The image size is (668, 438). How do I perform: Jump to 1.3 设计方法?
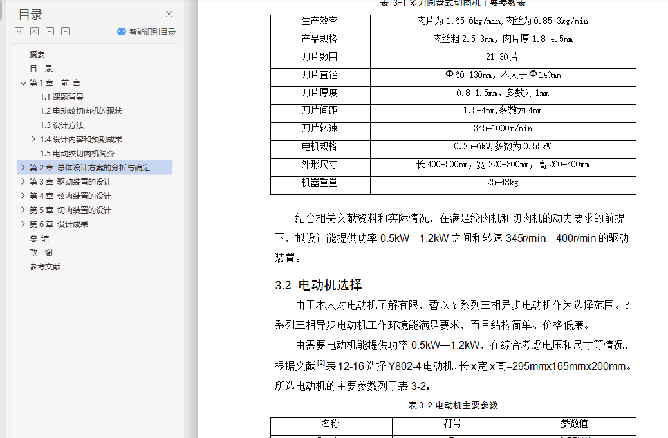point(62,125)
